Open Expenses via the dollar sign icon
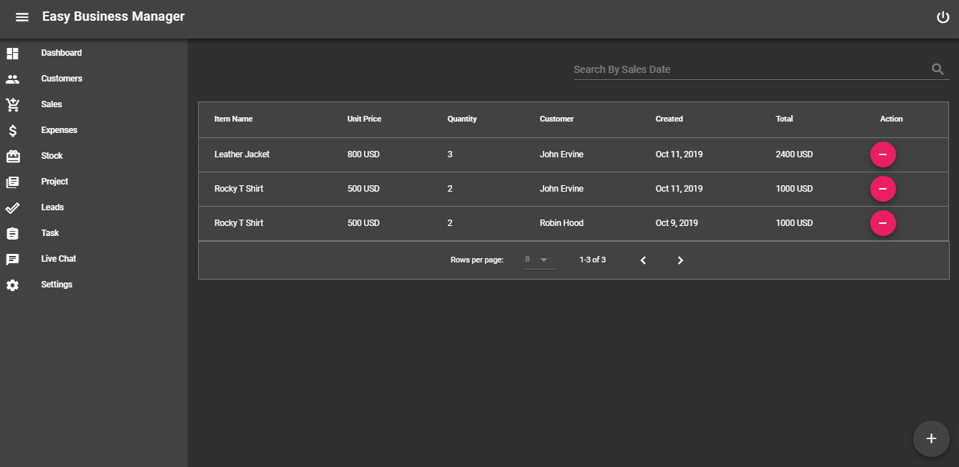Screen dimensions: 959x467 [12, 129]
